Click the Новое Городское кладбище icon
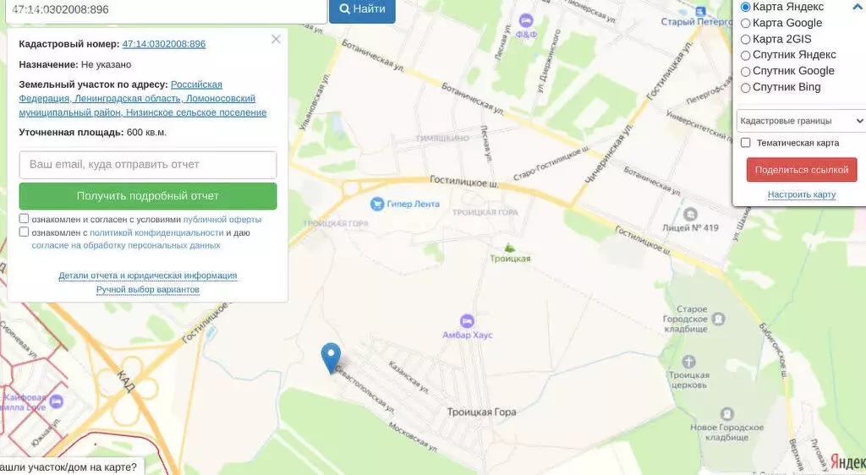This screenshot has width=866, height=475. coord(726,414)
